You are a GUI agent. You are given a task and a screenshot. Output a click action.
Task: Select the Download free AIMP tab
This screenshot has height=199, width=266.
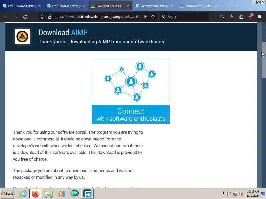coord(110,6)
